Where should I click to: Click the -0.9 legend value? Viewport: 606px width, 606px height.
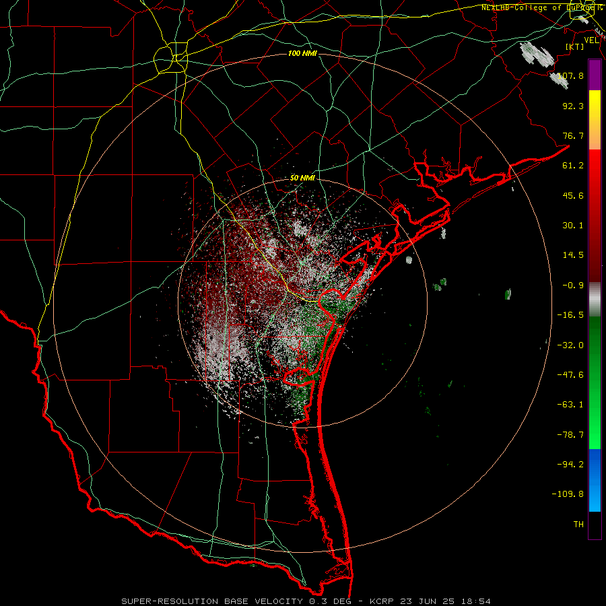pos(573,285)
